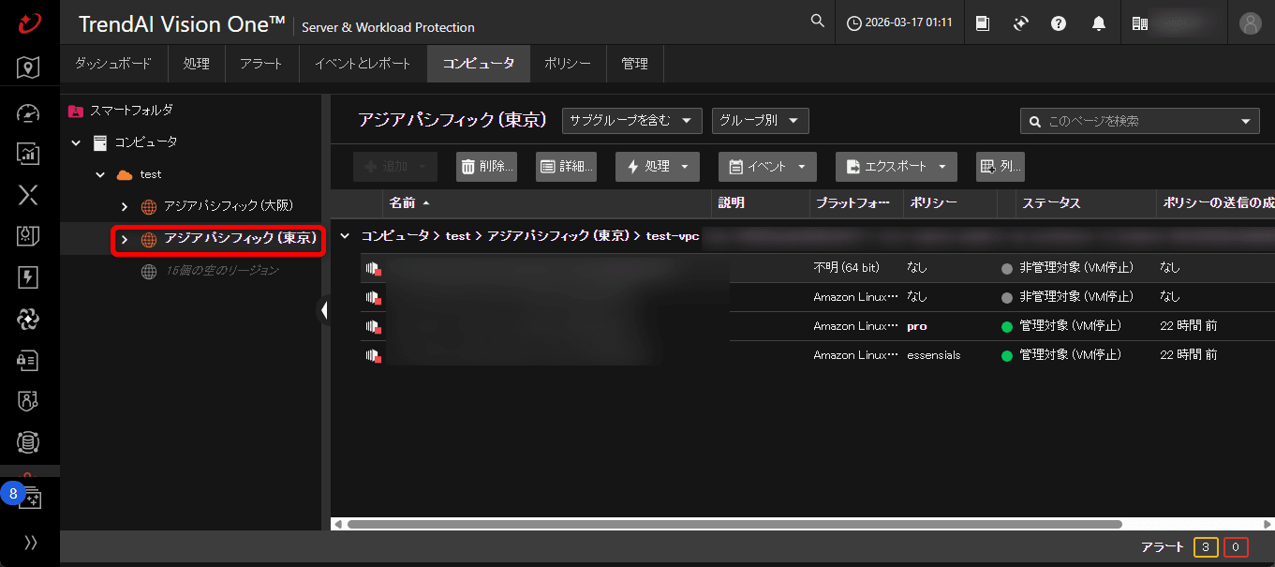Open the エクスポート dropdown menu
The width and height of the screenshot is (1275, 567).
tap(896, 166)
